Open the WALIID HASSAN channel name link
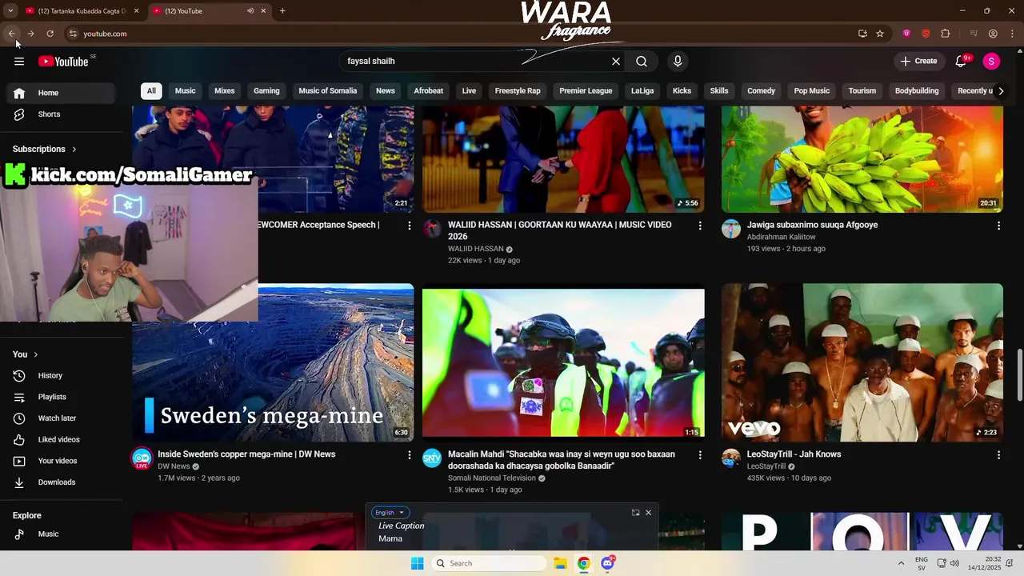 click(476, 249)
